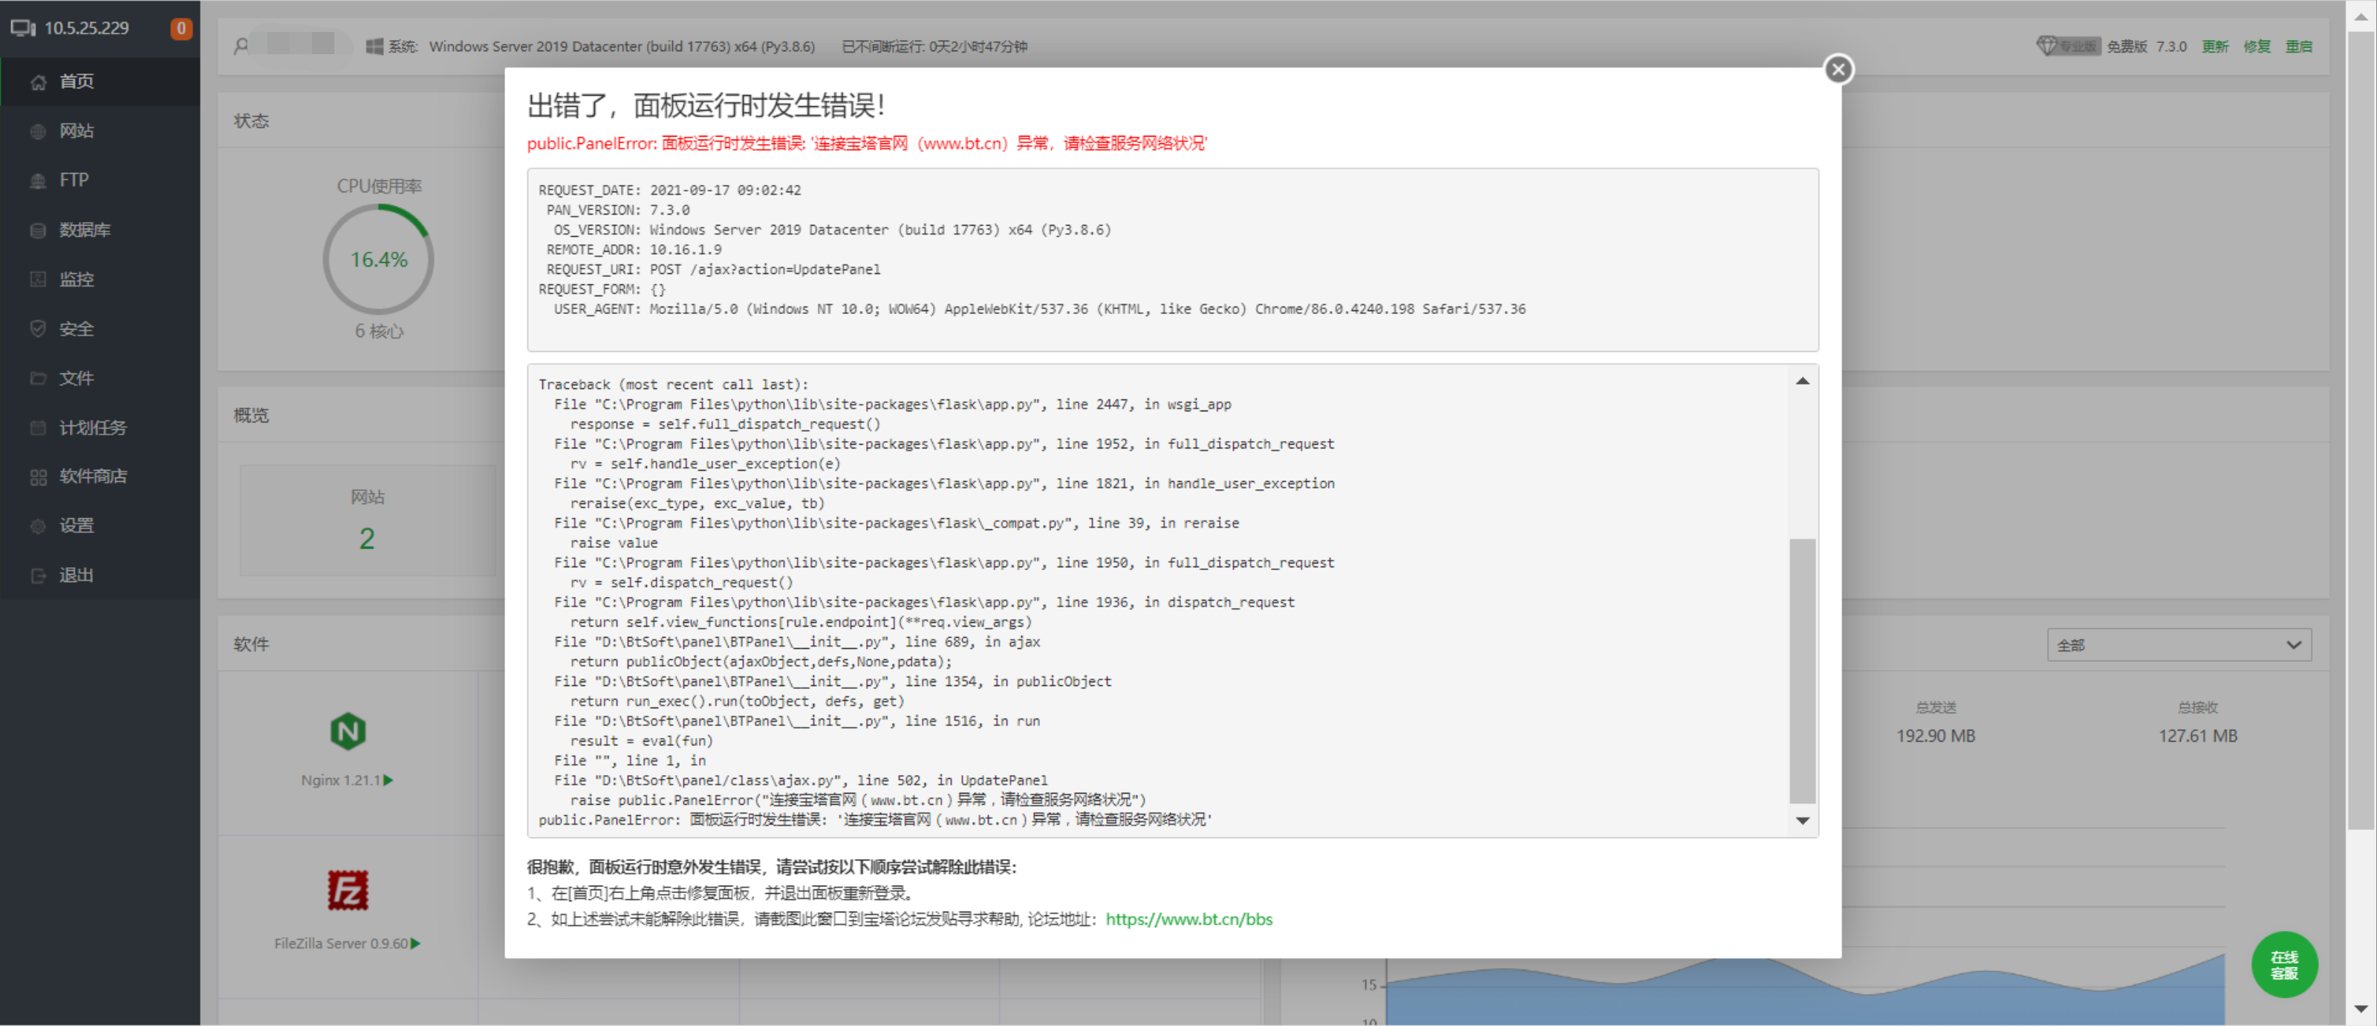Open the 首页 home menu item
This screenshot has height=1026, width=2377.
(x=100, y=81)
